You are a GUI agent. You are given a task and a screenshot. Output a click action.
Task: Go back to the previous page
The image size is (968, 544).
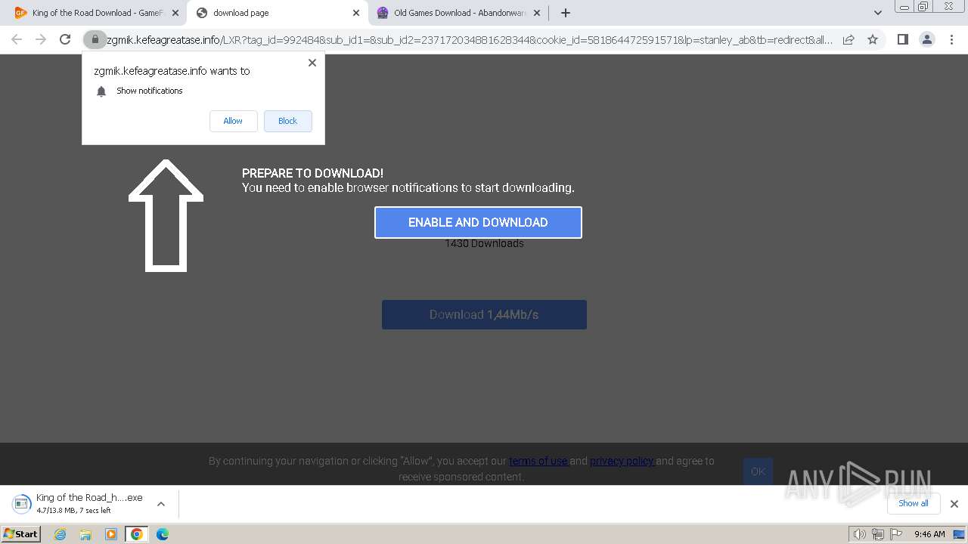click(x=17, y=39)
